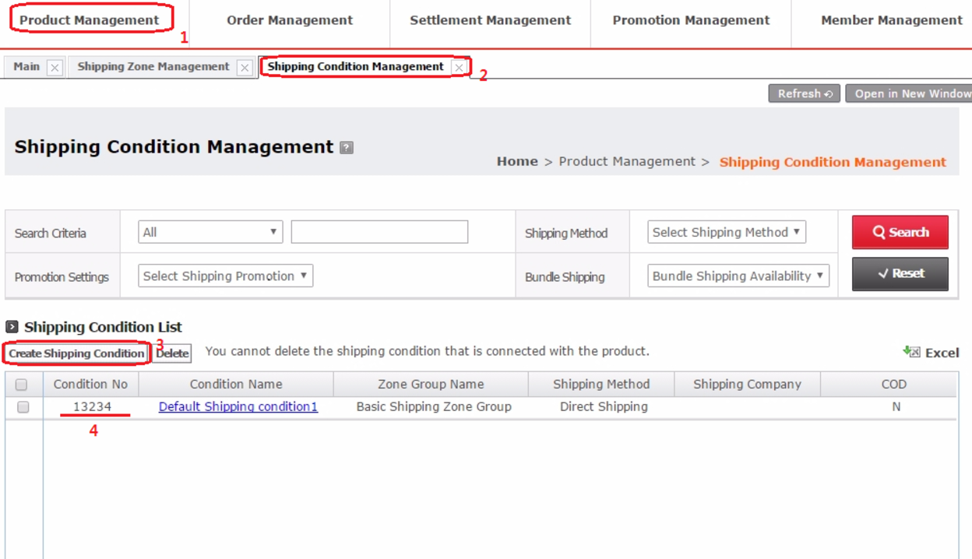Close the Shipping Condition Management tab

[x=460, y=68]
